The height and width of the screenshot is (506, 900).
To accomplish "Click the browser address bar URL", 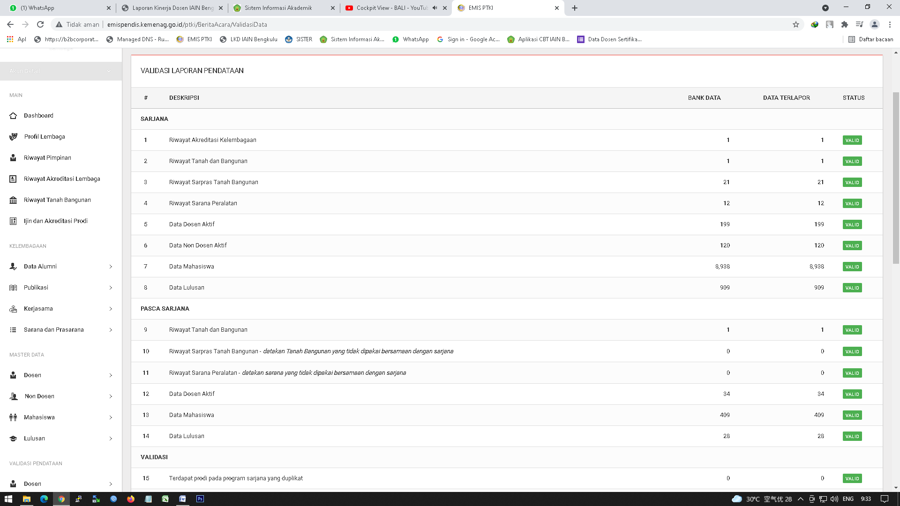I will [x=187, y=24].
